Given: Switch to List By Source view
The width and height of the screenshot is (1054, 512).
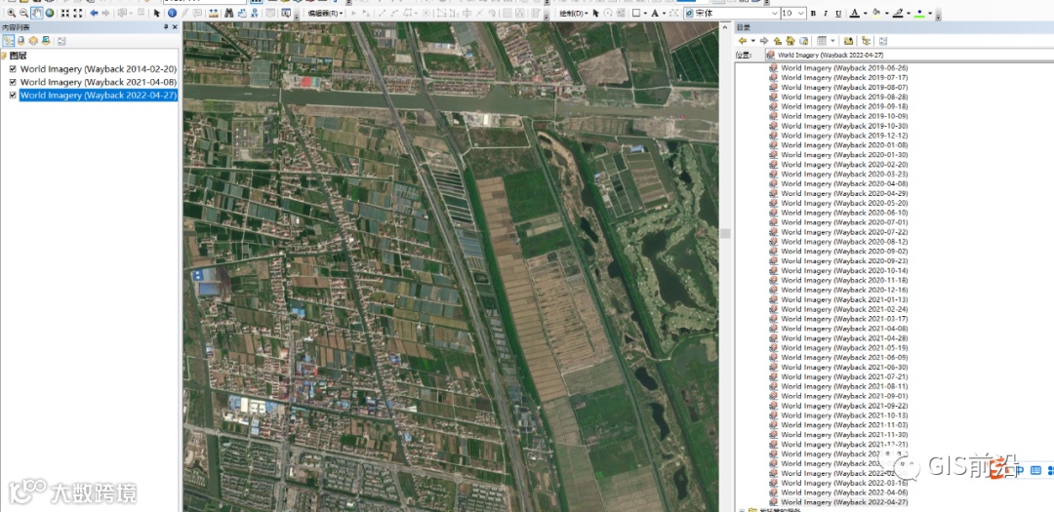Looking at the screenshot, I should coord(20,41).
